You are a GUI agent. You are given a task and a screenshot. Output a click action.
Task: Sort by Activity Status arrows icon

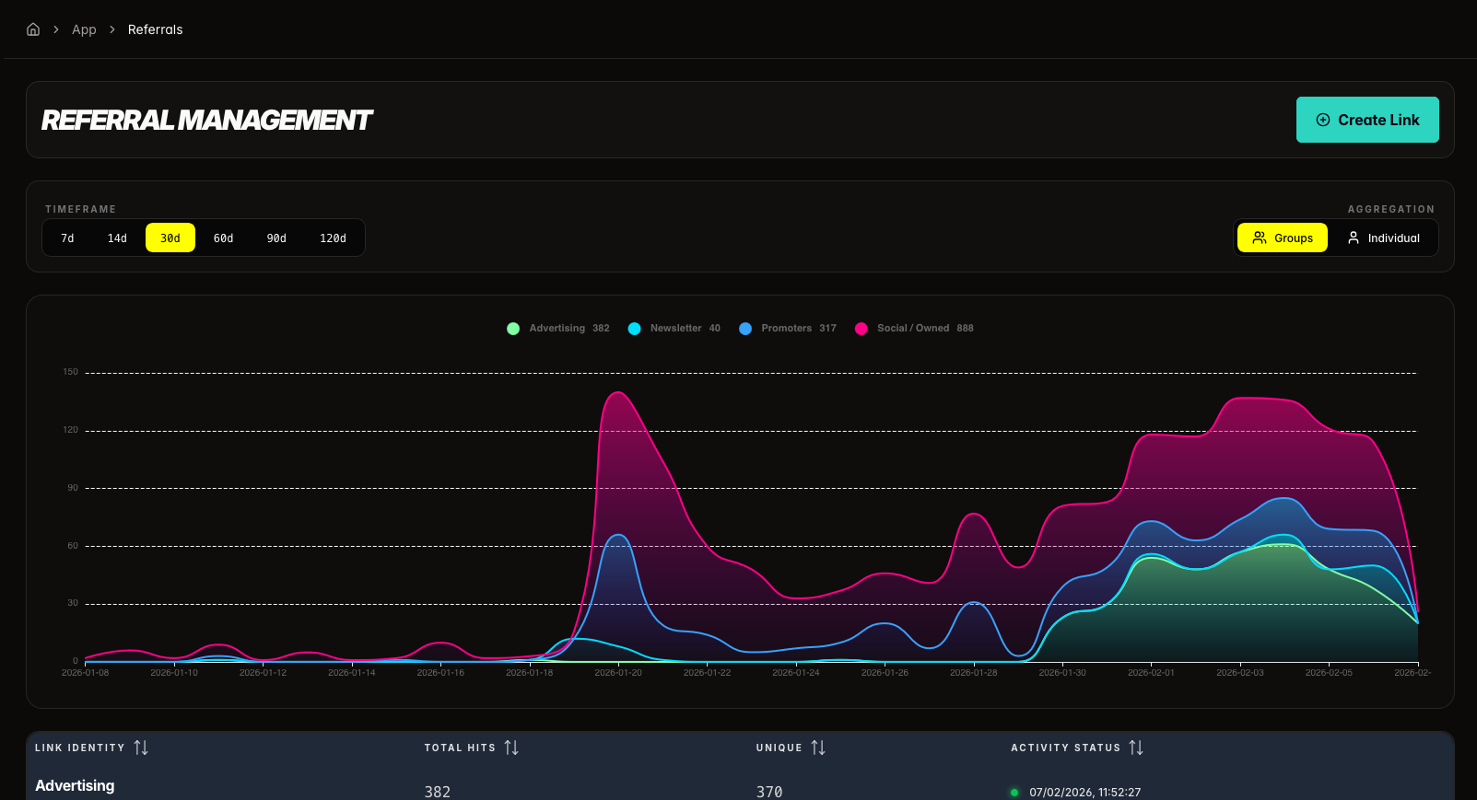tap(1136, 748)
